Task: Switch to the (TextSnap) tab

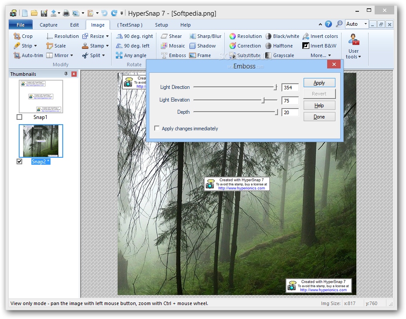Action: 130,25
